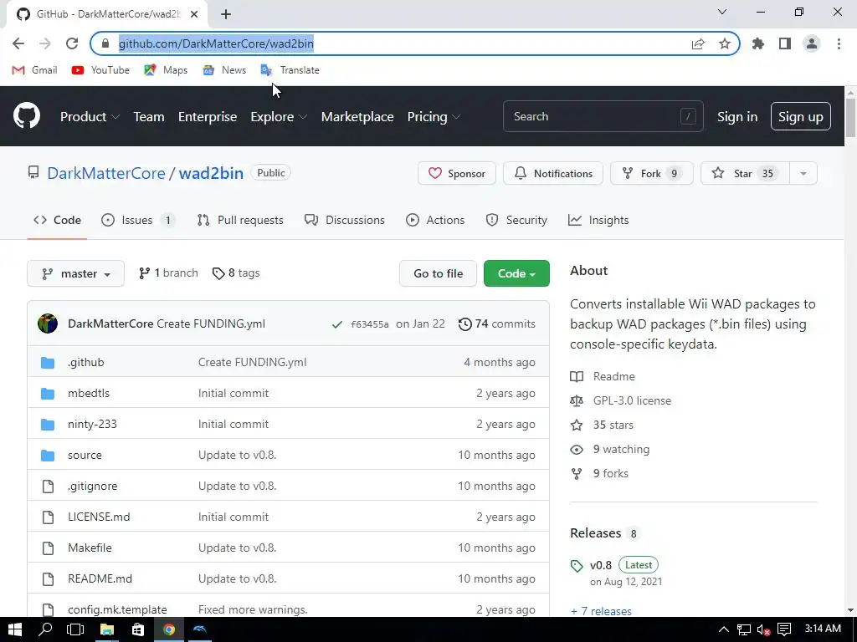Click the GitHub Octocat logo
This screenshot has width=857, height=642.
tap(27, 115)
